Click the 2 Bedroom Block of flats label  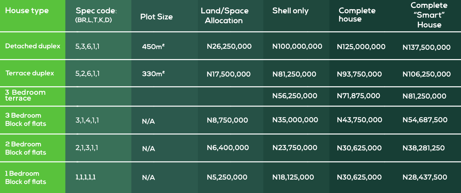pyautogui.click(x=25, y=148)
